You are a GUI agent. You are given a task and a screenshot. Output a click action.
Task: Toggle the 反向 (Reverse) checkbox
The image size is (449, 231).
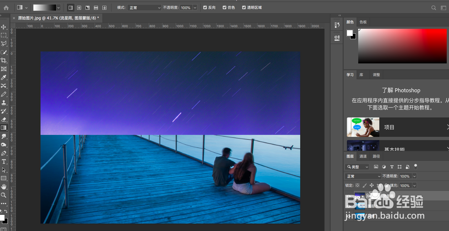(205, 7)
